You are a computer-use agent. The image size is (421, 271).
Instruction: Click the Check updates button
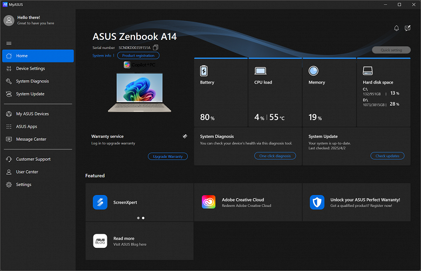coord(387,156)
